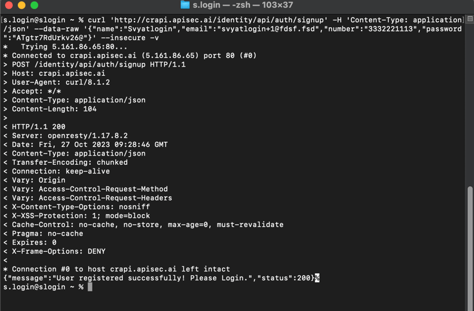The width and height of the screenshot is (474, 311).
Task: Click the 'Date: Fri, 27 Oct 2023' header line
Action: 89,144
